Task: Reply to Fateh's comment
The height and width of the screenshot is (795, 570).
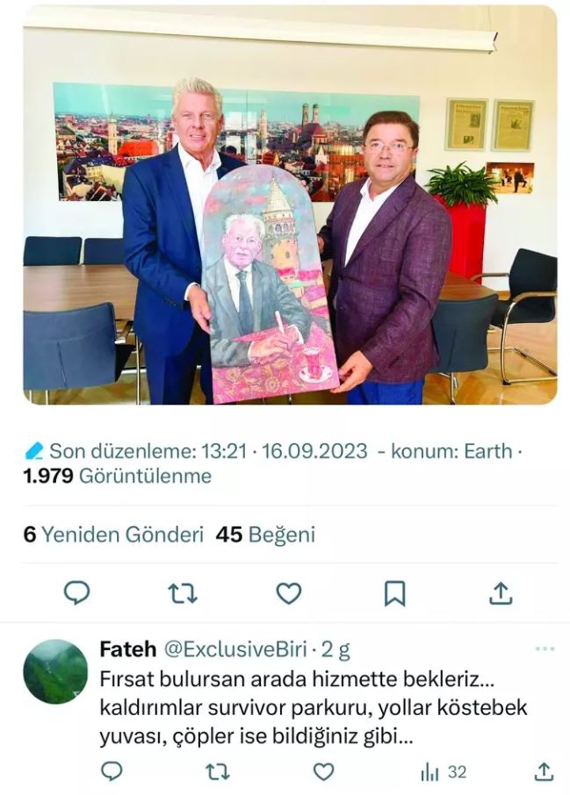Action: (112, 771)
